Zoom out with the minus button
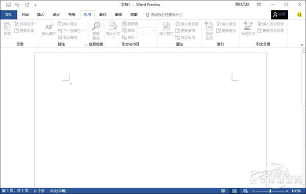This screenshot has height=194, width=306. click(253, 191)
